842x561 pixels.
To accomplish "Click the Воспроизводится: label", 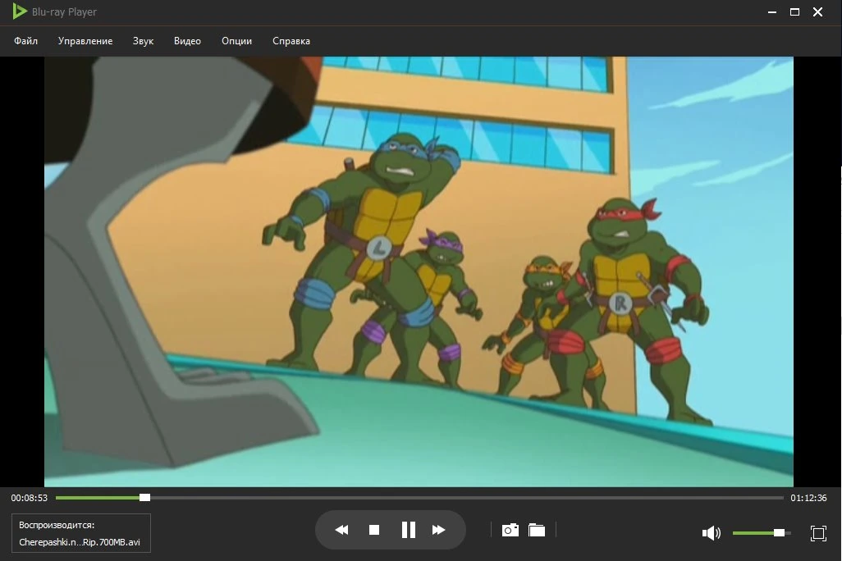I will 57,525.
